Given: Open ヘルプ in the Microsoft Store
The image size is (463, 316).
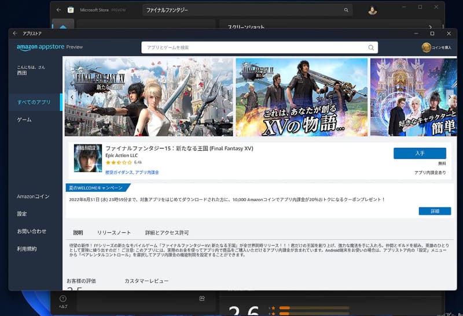Looking at the screenshot, I should (63, 302).
